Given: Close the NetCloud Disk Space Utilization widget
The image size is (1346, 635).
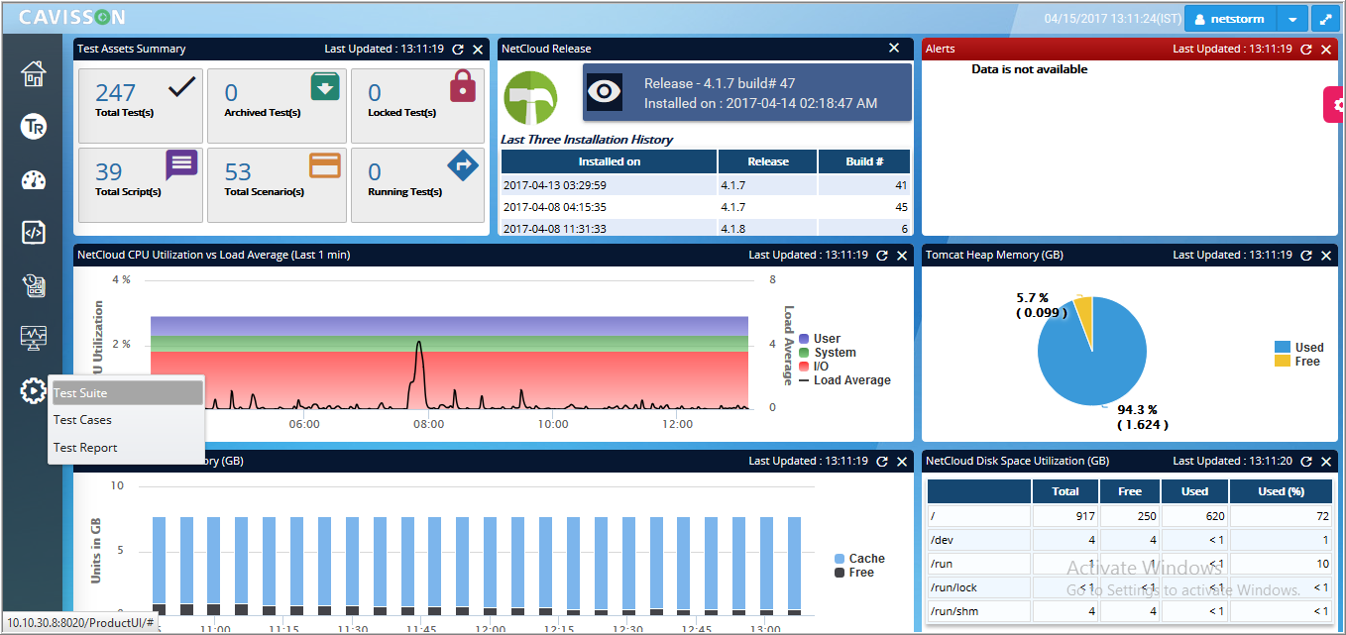Looking at the screenshot, I should 1326,461.
